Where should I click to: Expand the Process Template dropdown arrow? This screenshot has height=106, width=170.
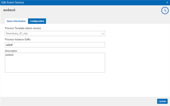(103, 34)
